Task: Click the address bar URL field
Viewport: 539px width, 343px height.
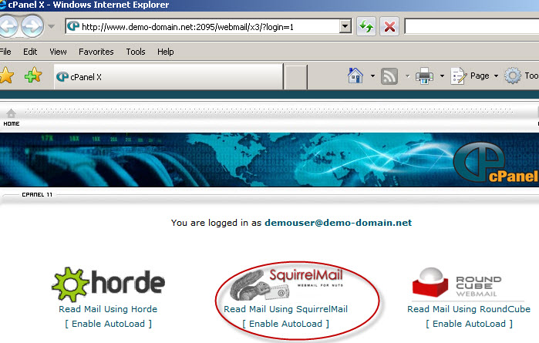Action: (x=210, y=26)
